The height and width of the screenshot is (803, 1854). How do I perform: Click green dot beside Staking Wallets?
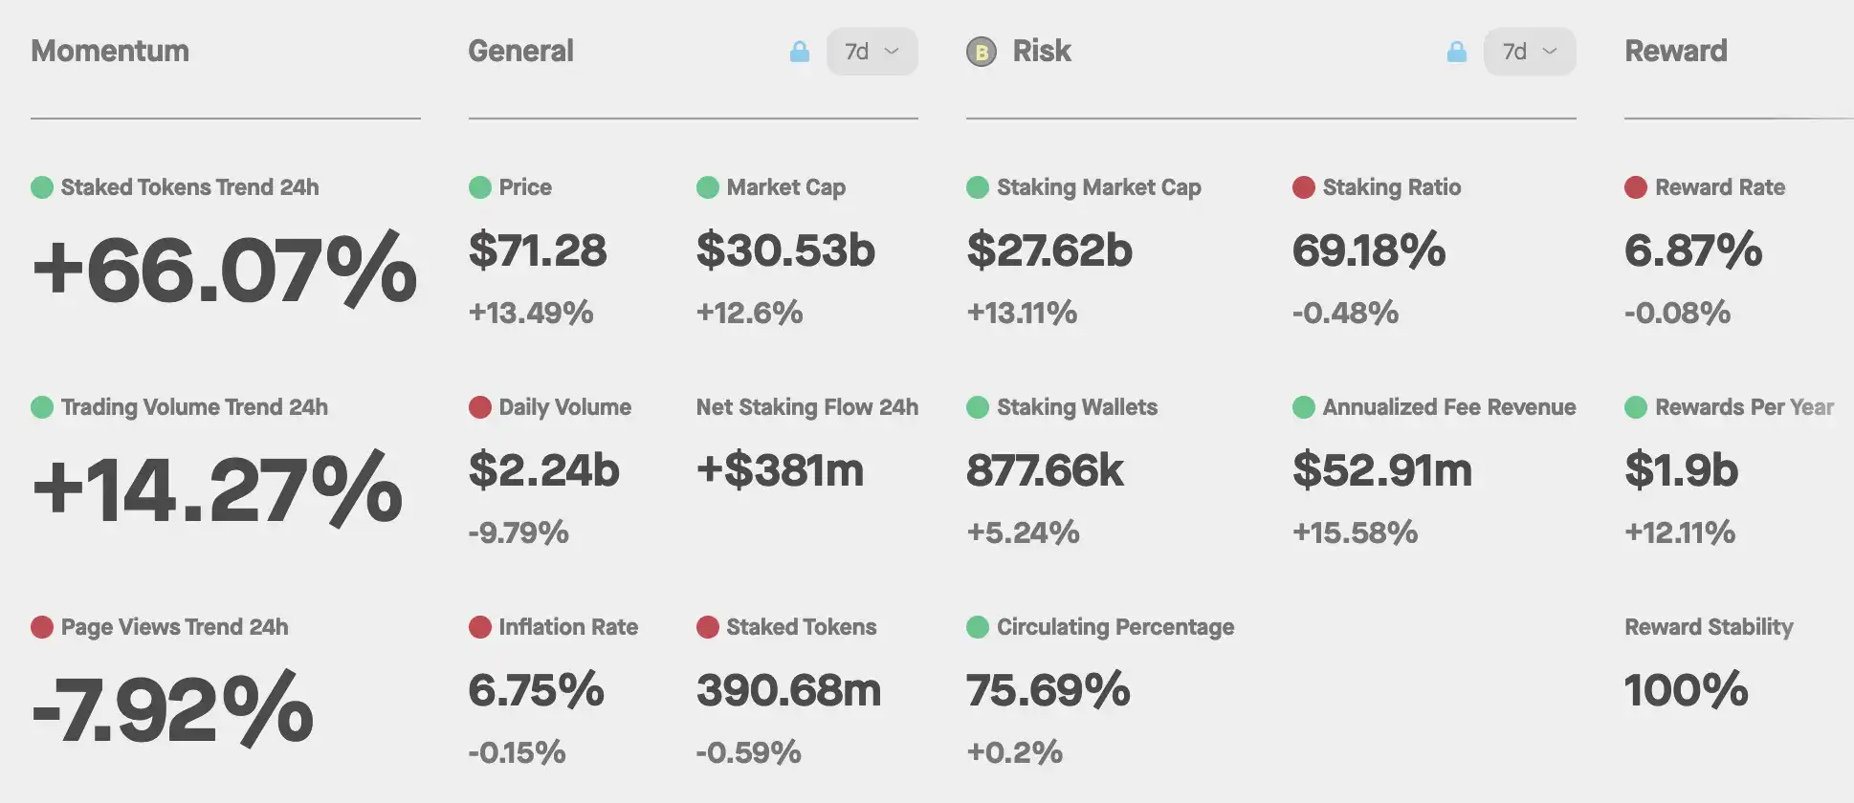click(x=978, y=407)
